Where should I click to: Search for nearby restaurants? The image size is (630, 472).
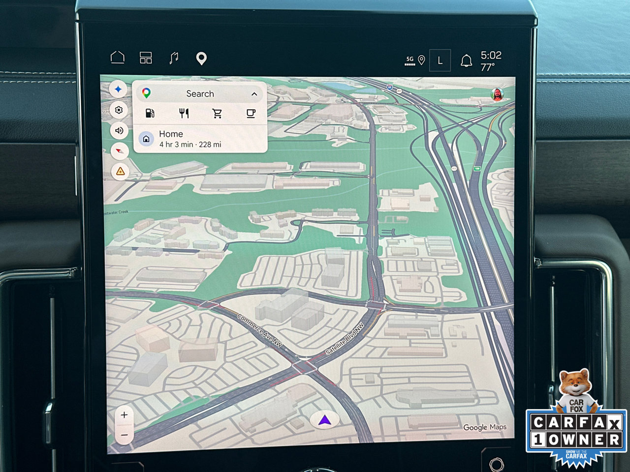[184, 114]
